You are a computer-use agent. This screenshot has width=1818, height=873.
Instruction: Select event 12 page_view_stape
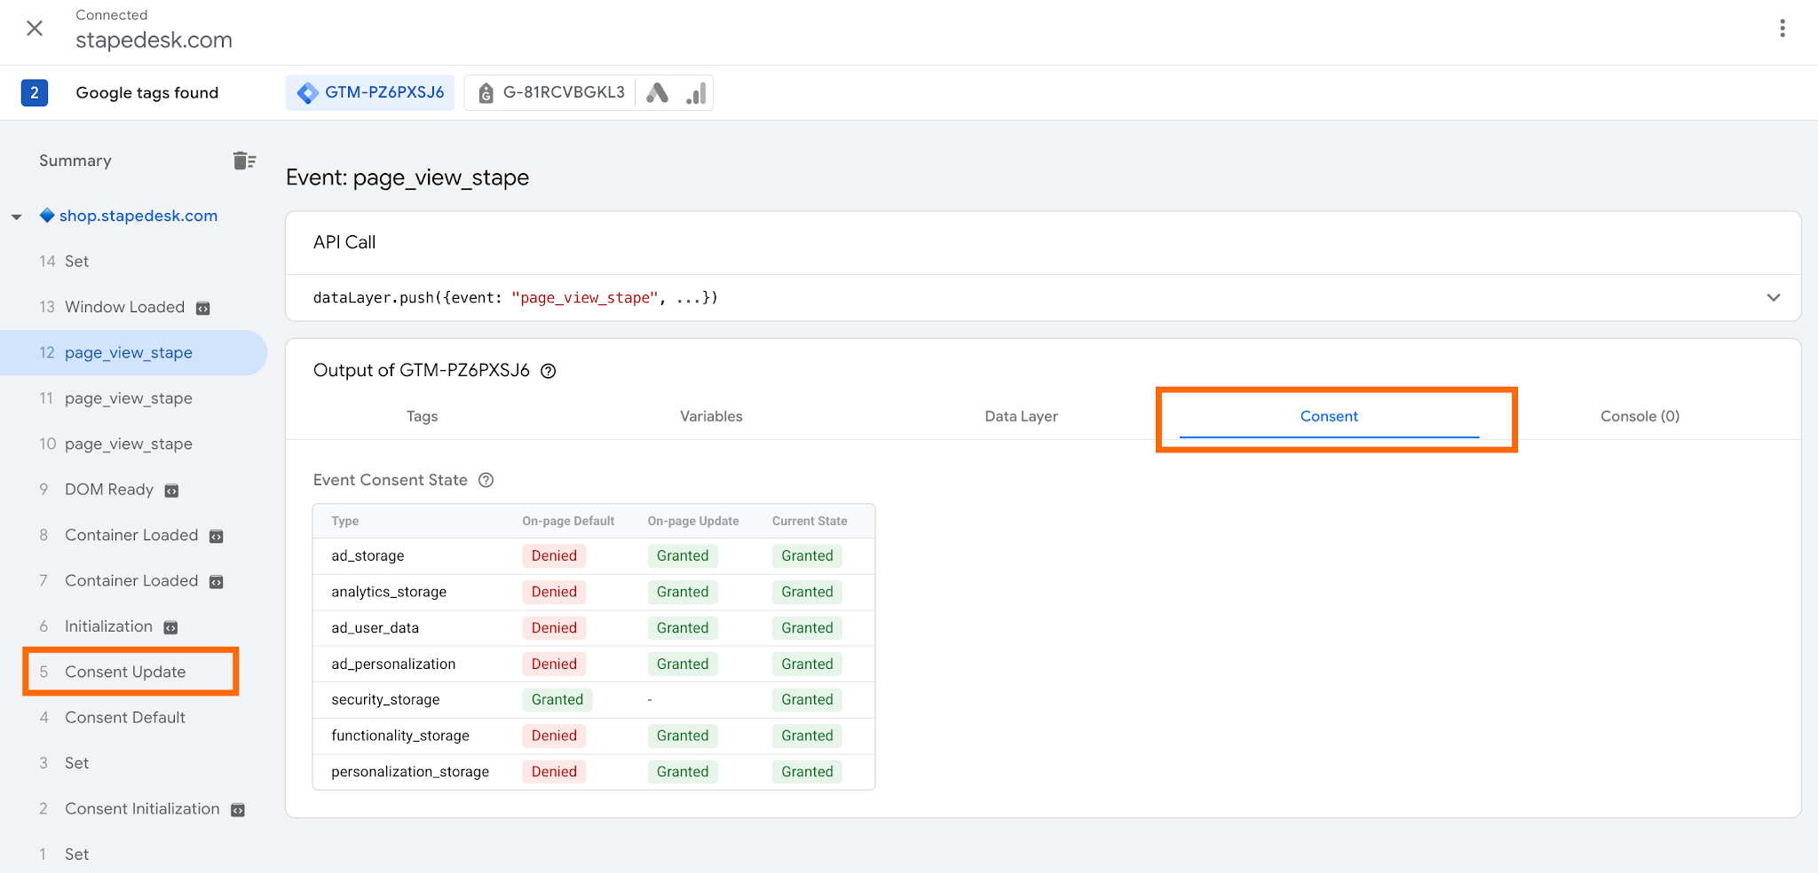tap(133, 352)
